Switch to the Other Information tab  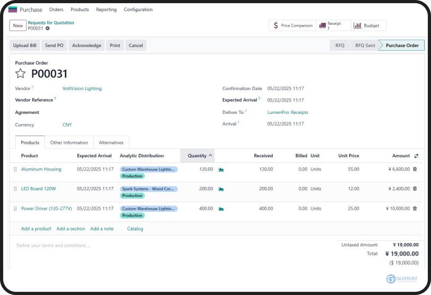pos(69,142)
